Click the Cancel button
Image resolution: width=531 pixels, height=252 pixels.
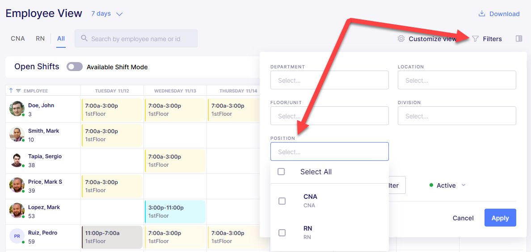pos(463,218)
